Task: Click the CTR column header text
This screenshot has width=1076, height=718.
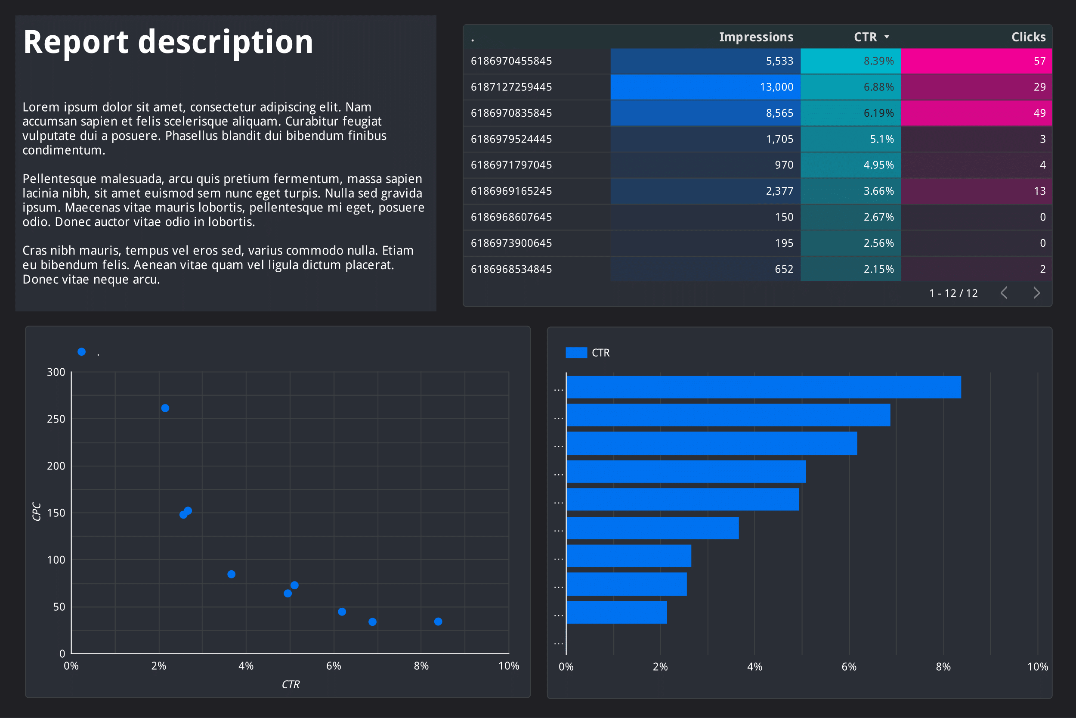Action: [865, 37]
